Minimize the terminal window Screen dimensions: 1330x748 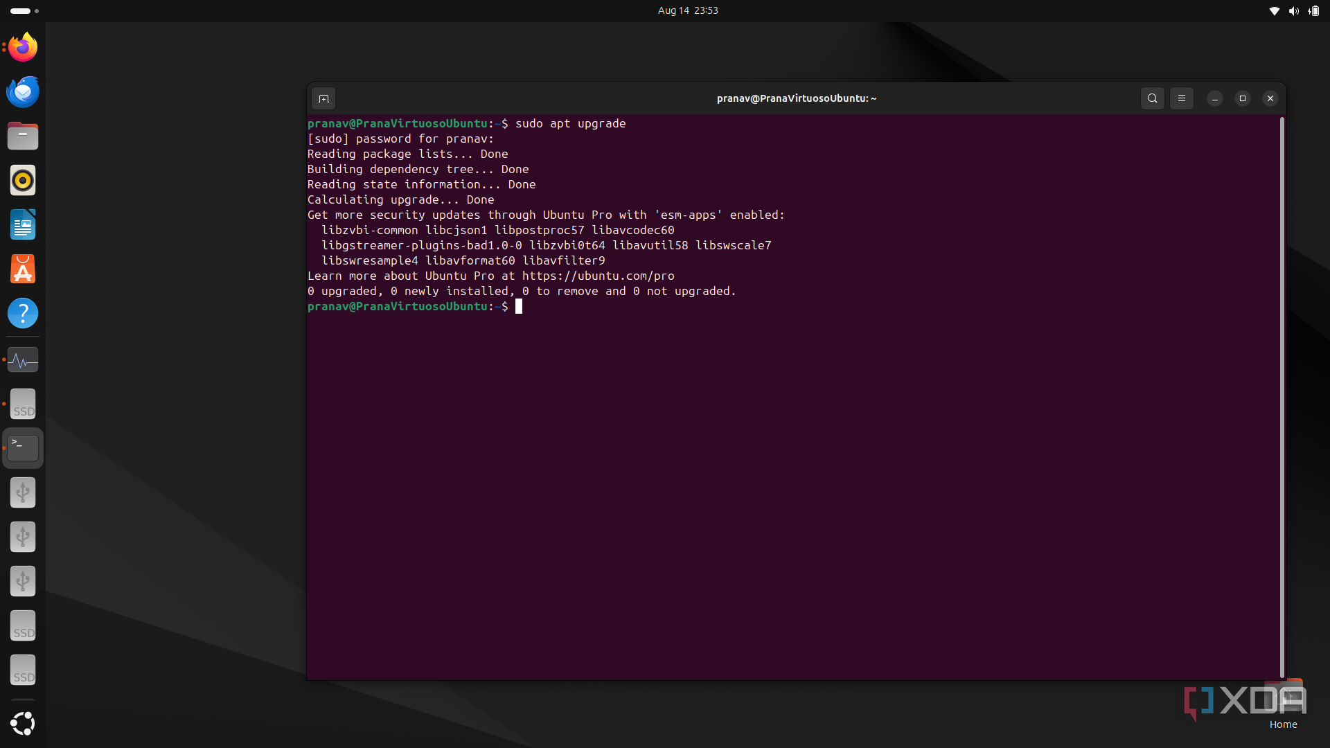pyautogui.click(x=1214, y=98)
